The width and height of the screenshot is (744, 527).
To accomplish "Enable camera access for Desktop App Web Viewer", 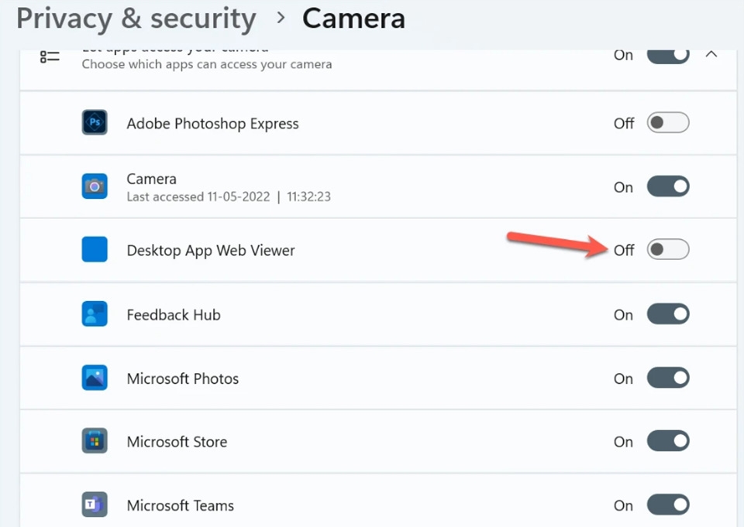I will [667, 249].
